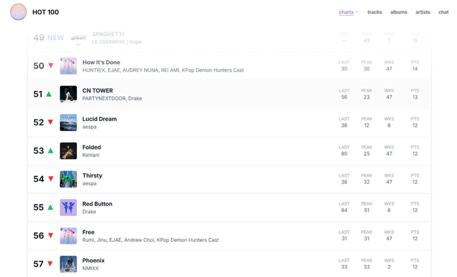Viewport: 457px width, 277px height.
Task: Open the Thirsty cover artwork
Action: tap(68, 179)
